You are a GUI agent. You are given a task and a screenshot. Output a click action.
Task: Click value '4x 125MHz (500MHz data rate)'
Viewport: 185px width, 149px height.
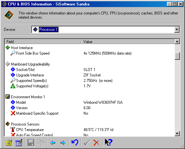coord(107,53)
